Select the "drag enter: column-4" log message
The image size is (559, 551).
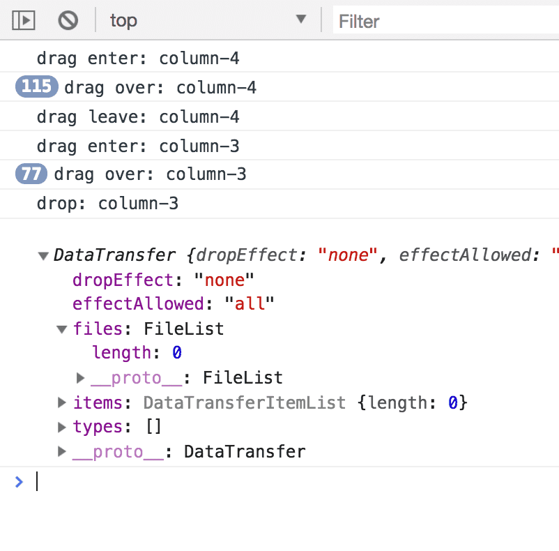pos(138,58)
